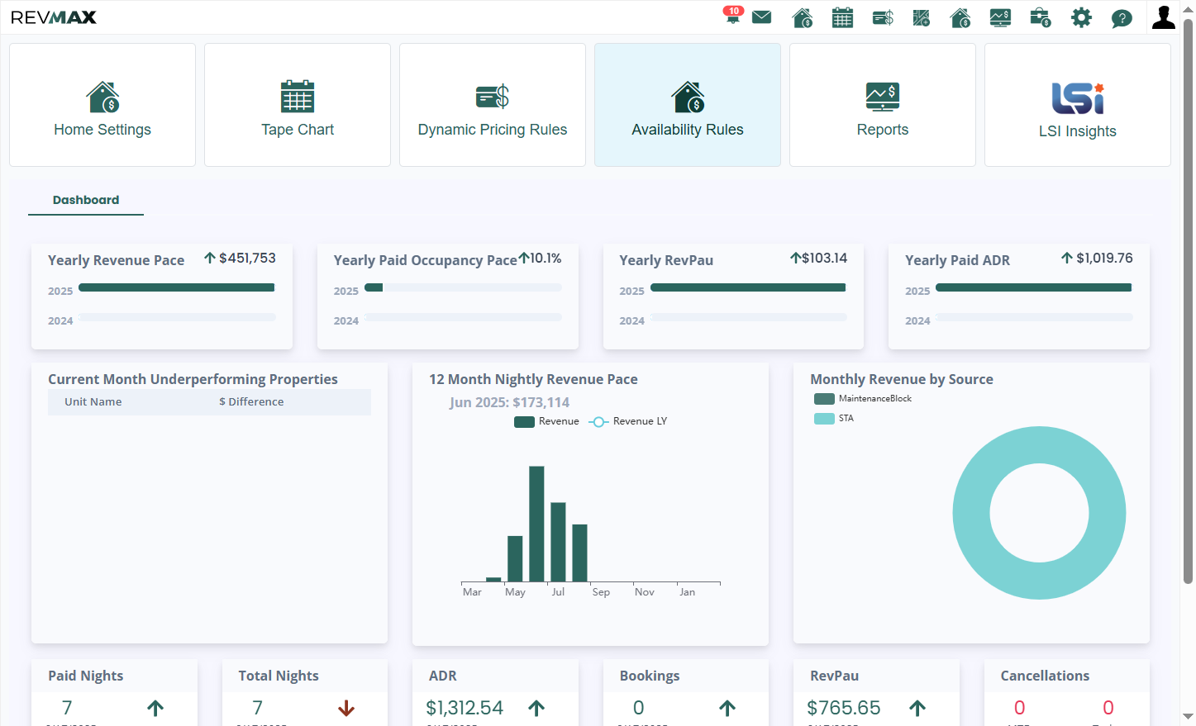Click the REVMAX logo
The image size is (1196, 726).
[x=54, y=17]
